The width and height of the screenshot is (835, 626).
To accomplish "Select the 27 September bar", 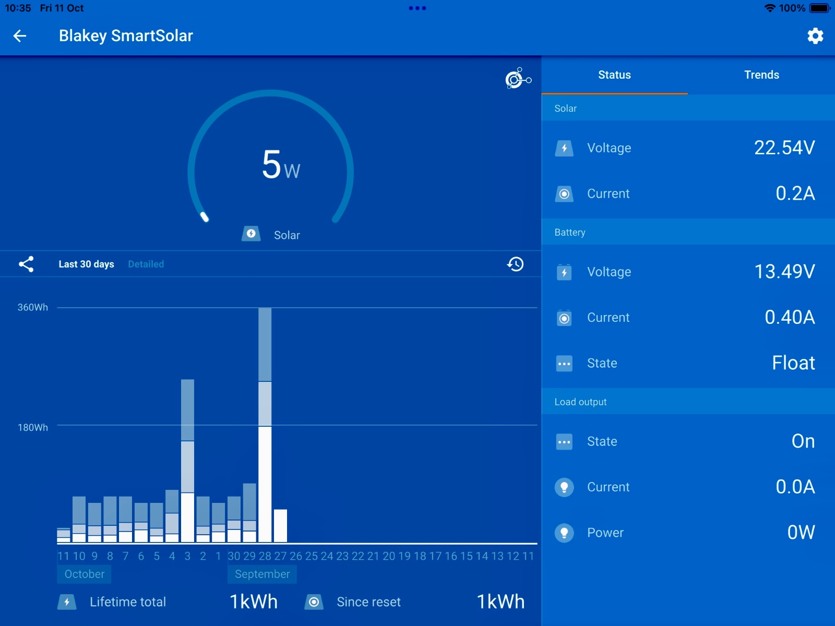I will [x=280, y=526].
